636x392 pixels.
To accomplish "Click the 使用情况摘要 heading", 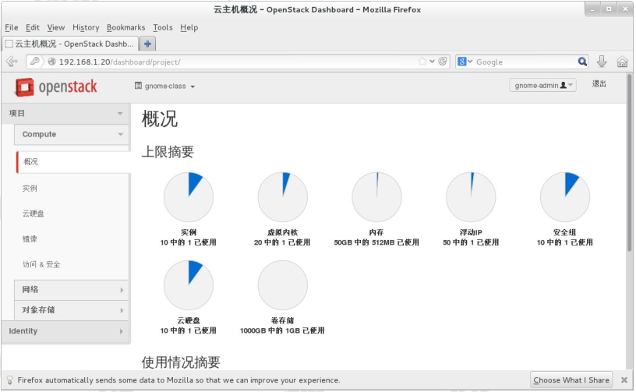I will pos(181,362).
